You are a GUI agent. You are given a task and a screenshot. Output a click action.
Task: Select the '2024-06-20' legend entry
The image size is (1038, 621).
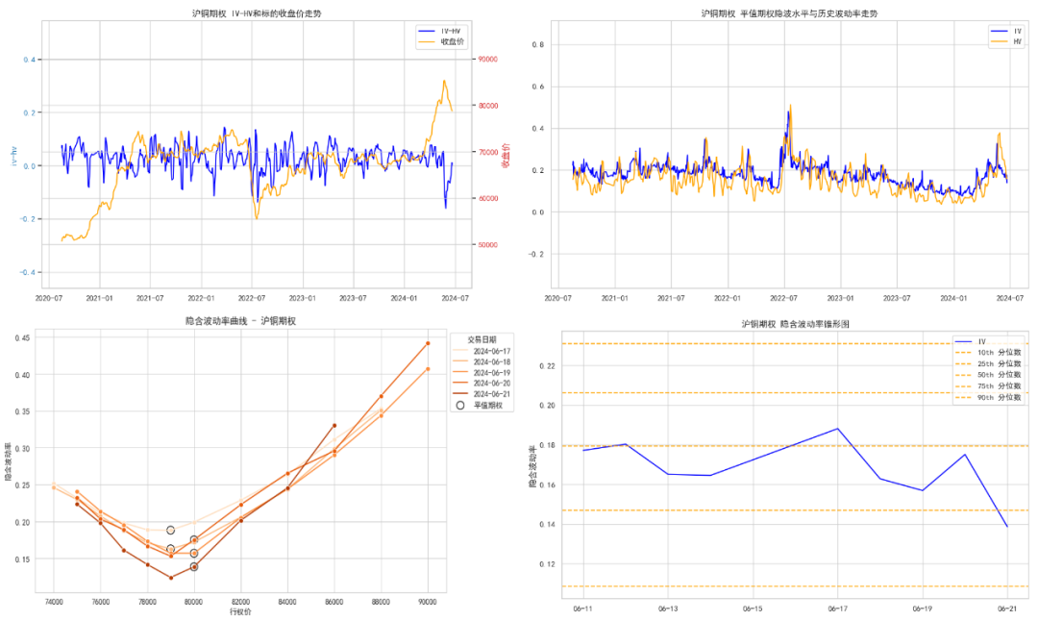point(482,384)
